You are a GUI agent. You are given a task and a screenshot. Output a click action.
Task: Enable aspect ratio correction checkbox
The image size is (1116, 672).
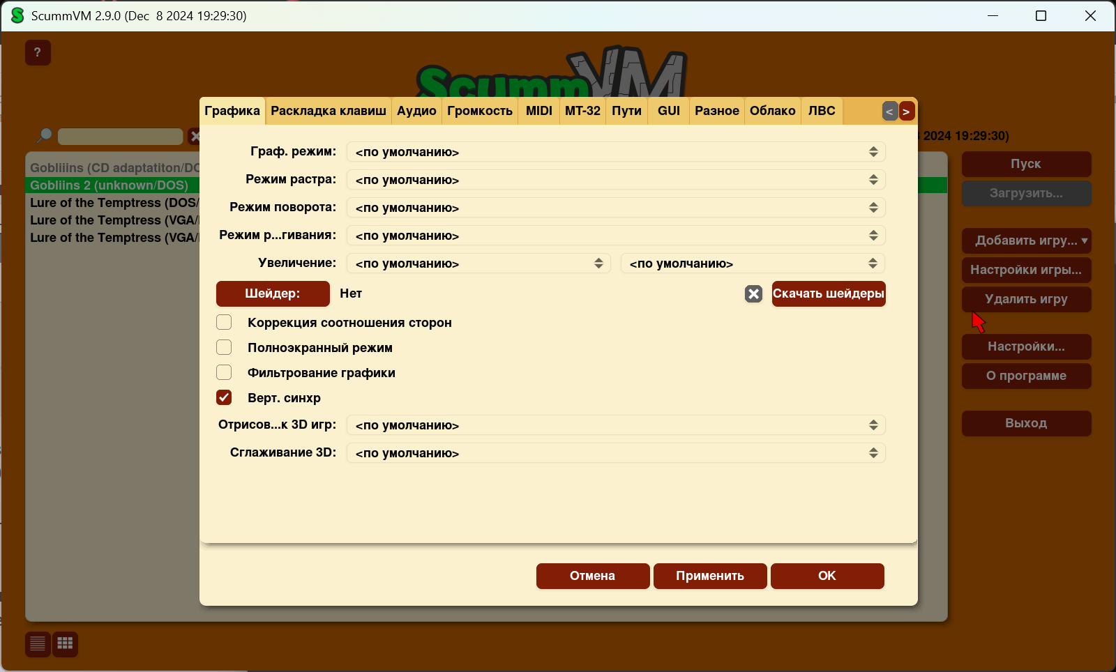click(x=224, y=322)
